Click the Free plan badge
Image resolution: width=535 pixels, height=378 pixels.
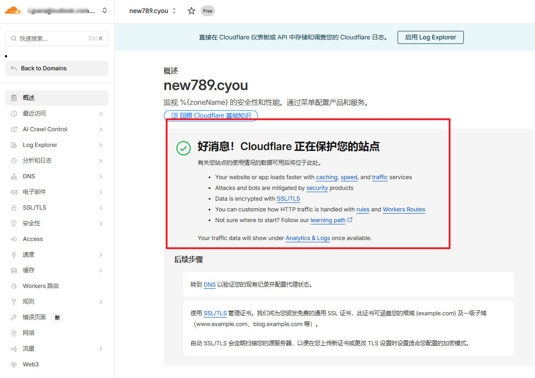click(x=207, y=11)
